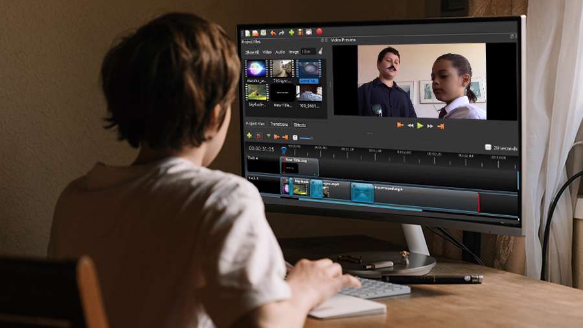Click the Filter text input field
This screenshot has width=583, height=328.
[x=308, y=52]
